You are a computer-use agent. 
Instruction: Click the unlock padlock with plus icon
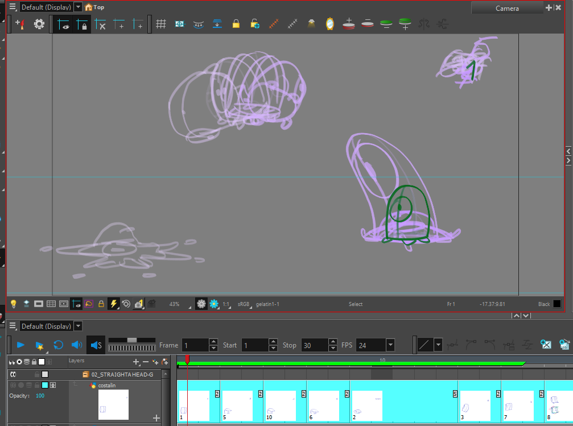coord(255,24)
